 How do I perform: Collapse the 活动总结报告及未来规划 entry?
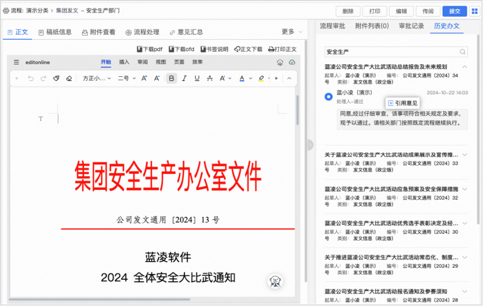[464, 67]
